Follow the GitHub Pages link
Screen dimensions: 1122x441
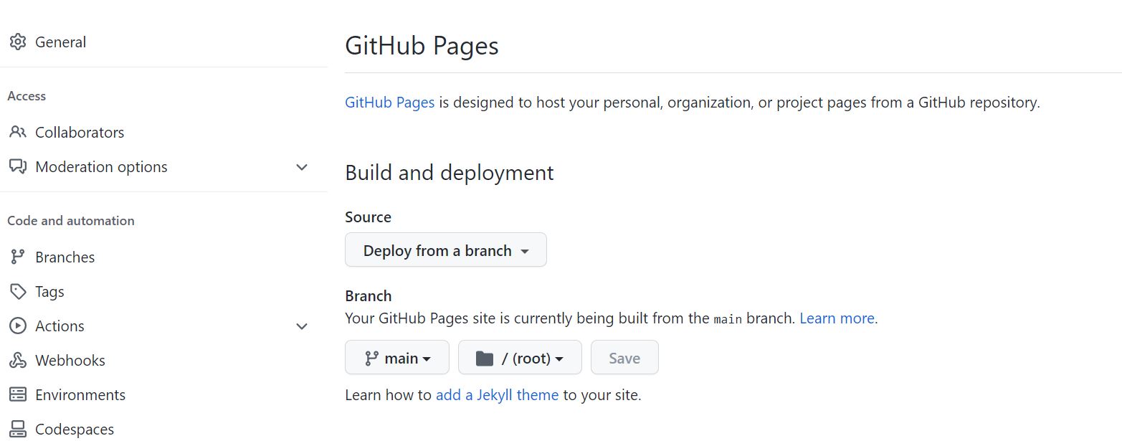point(390,103)
